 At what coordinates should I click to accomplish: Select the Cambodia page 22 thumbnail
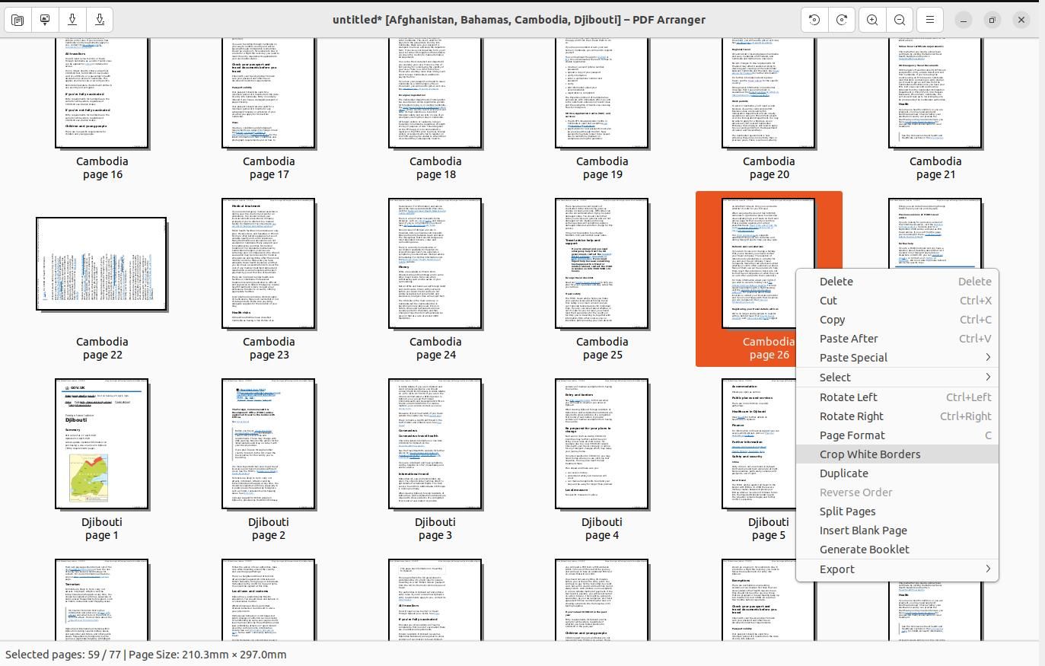pos(102,263)
